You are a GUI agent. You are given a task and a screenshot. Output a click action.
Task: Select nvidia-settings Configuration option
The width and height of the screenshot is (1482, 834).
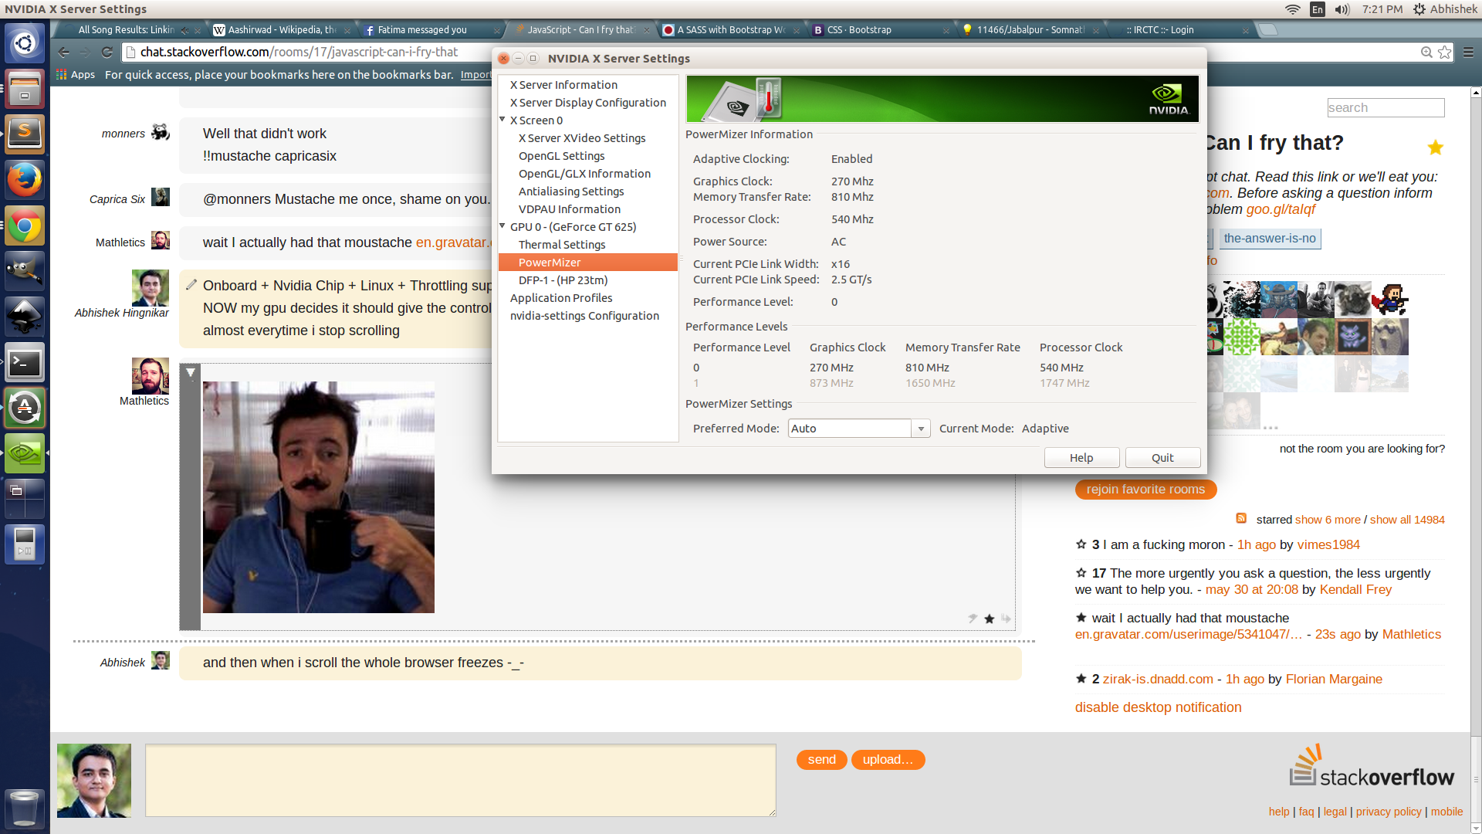585,314
